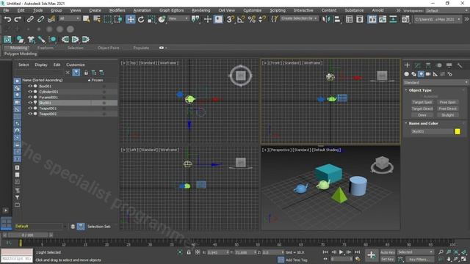Activate the Select and Move tool

pos(131,20)
